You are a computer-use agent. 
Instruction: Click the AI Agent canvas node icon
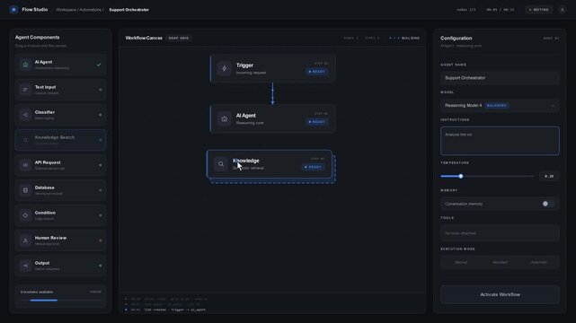pos(224,118)
